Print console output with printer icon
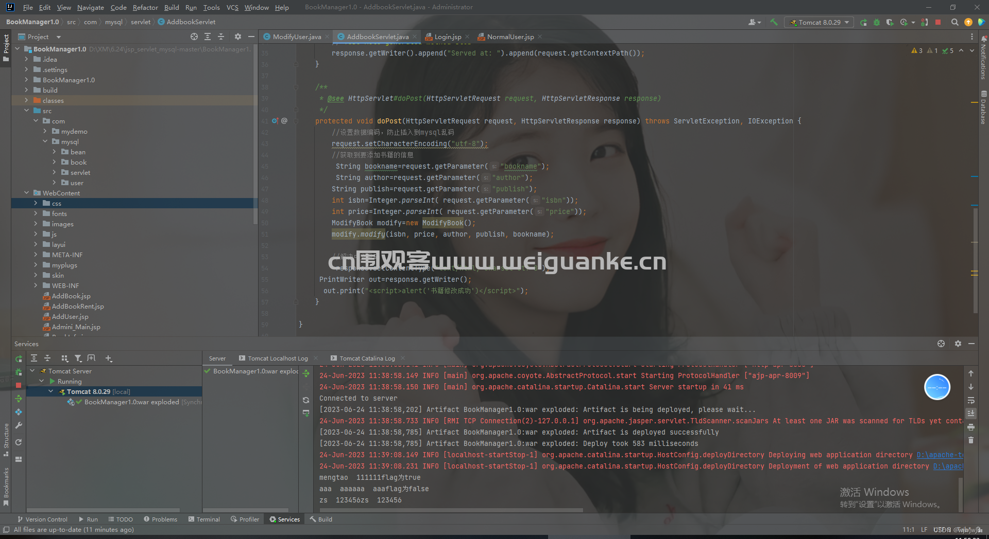 tap(971, 427)
